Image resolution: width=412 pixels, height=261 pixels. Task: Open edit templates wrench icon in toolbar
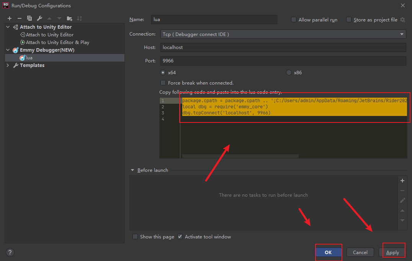pyautogui.click(x=39, y=18)
